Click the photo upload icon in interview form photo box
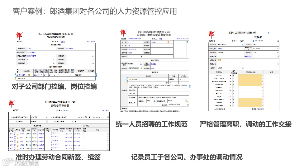Screen dimensions: 299x168 click(187, 42)
